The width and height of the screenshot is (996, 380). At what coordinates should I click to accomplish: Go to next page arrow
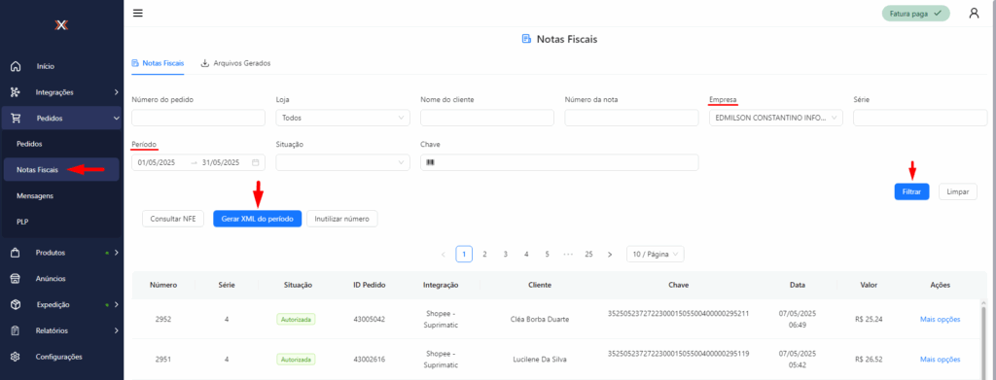pos(610,255)
